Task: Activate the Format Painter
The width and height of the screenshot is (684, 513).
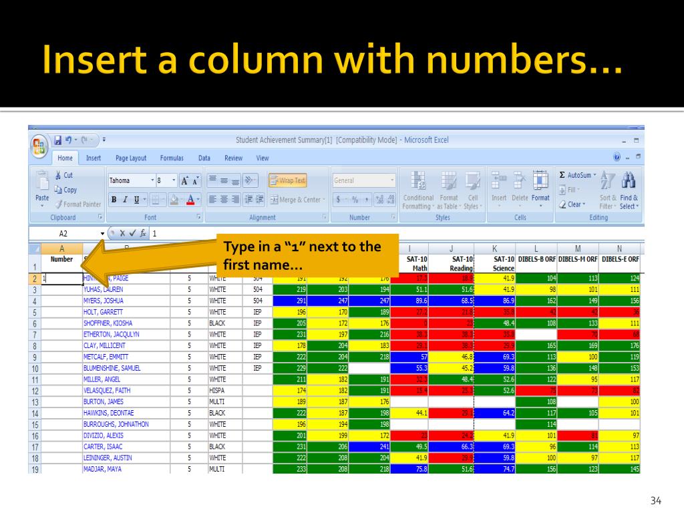Action: (79, 204)
